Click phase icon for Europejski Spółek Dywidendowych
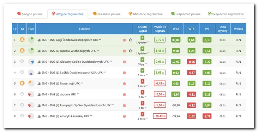The image size is (258, 132). [31, 105]
